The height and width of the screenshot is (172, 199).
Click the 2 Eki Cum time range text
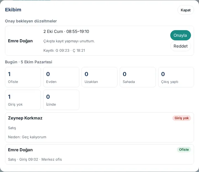coord(66,32)
